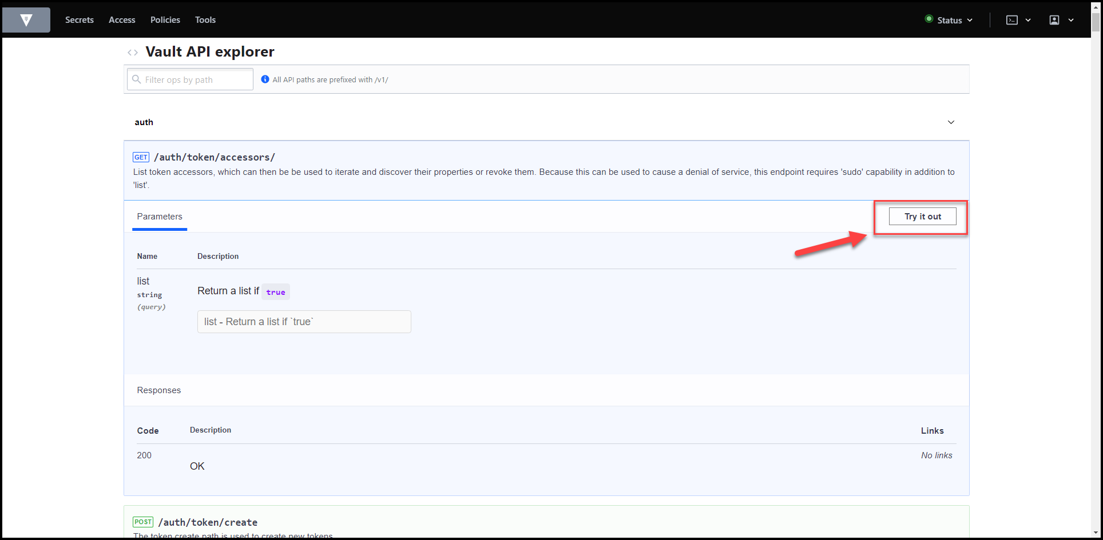Click the down arrow on the page scrollbar
This screenshot has height=540, width=1103.
[x=1097, y=533]
